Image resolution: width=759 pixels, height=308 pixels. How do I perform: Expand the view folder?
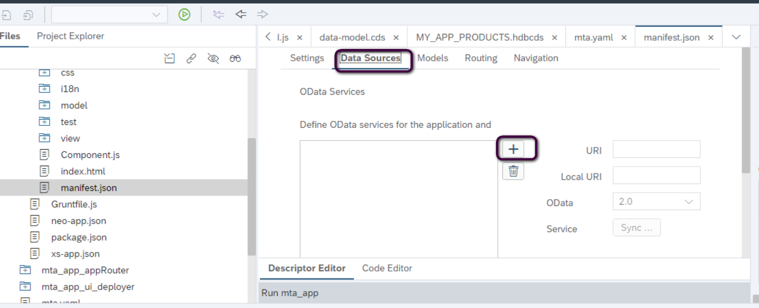point(44,138)
